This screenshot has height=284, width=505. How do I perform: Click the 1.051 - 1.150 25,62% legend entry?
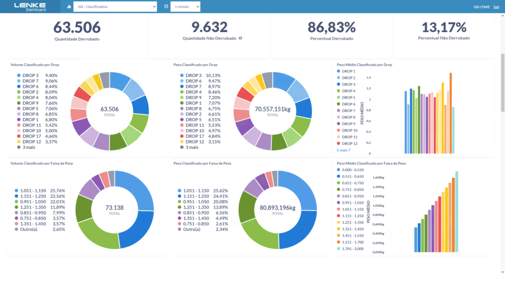point(203,191)
